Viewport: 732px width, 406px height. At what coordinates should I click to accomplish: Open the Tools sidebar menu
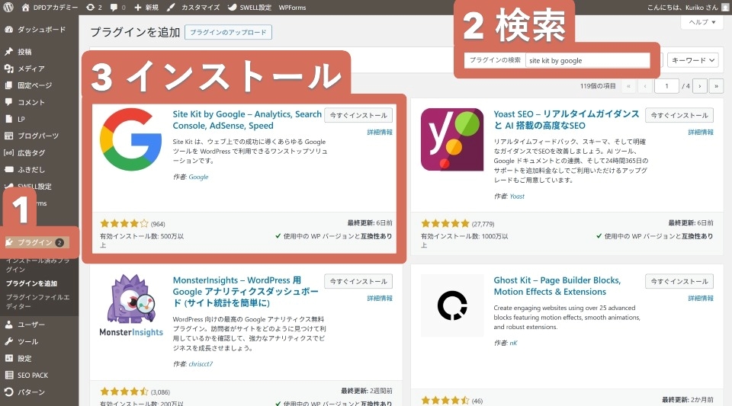[27, 341]
